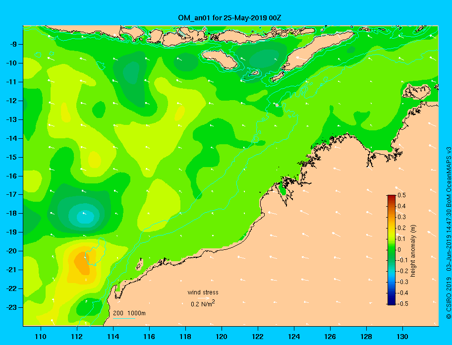Click the '-14' latitude axis label

[11, 138]
